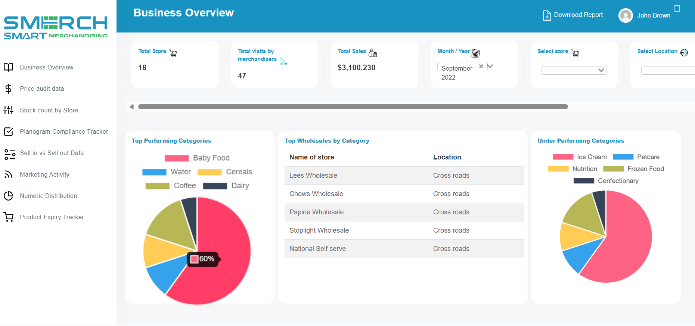Click the Numeric Distribution pie icon
Screen dimensions: 695x326
(x=8, y=196)
